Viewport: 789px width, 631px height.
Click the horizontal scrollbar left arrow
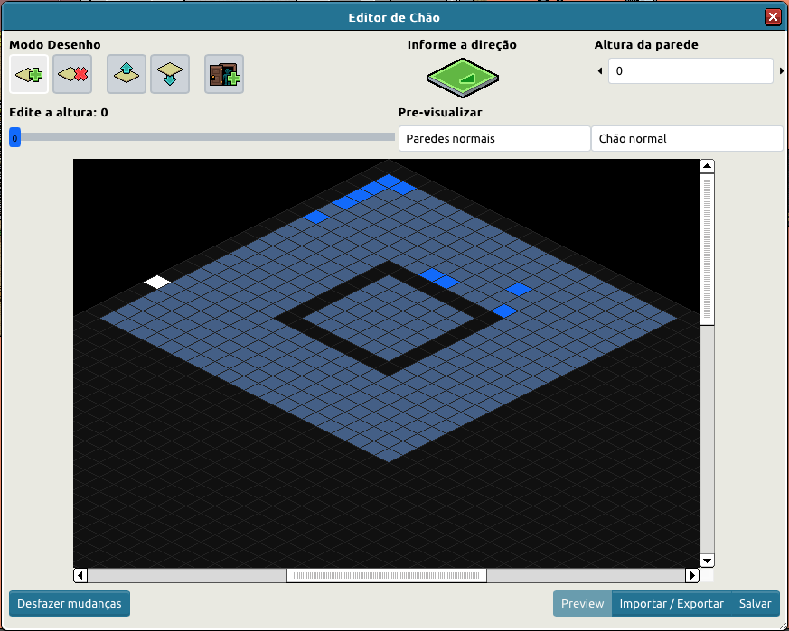click(x=80, y=575)
